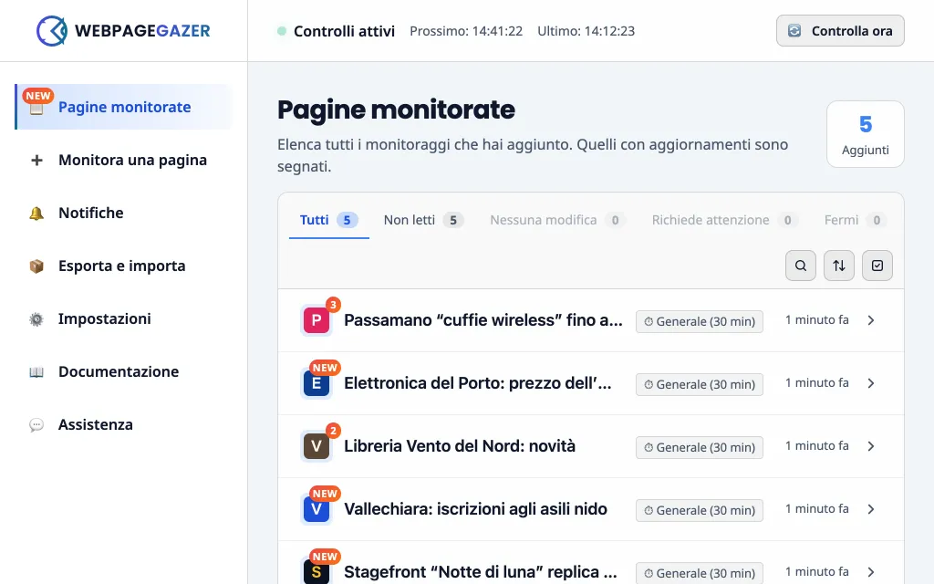Open the Assistenza section
Image resolution: width=934 pixels, height=584 pixels.
[x=124, y=425]
